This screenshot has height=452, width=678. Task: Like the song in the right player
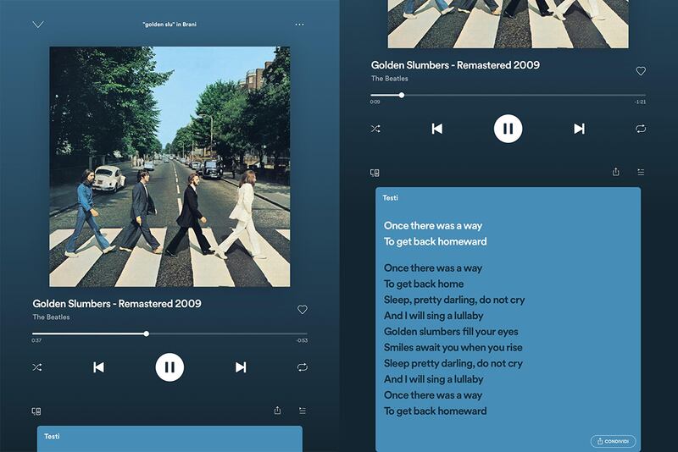pos(641,71)
